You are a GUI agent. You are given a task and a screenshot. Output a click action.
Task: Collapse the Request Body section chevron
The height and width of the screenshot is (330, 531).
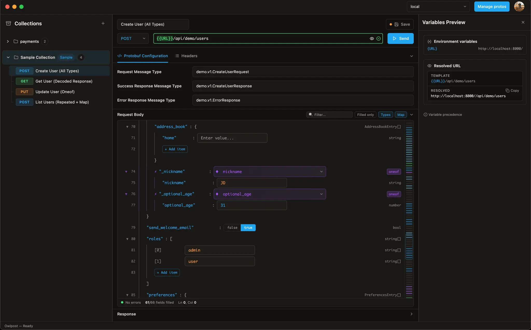[x=411, y=115]
